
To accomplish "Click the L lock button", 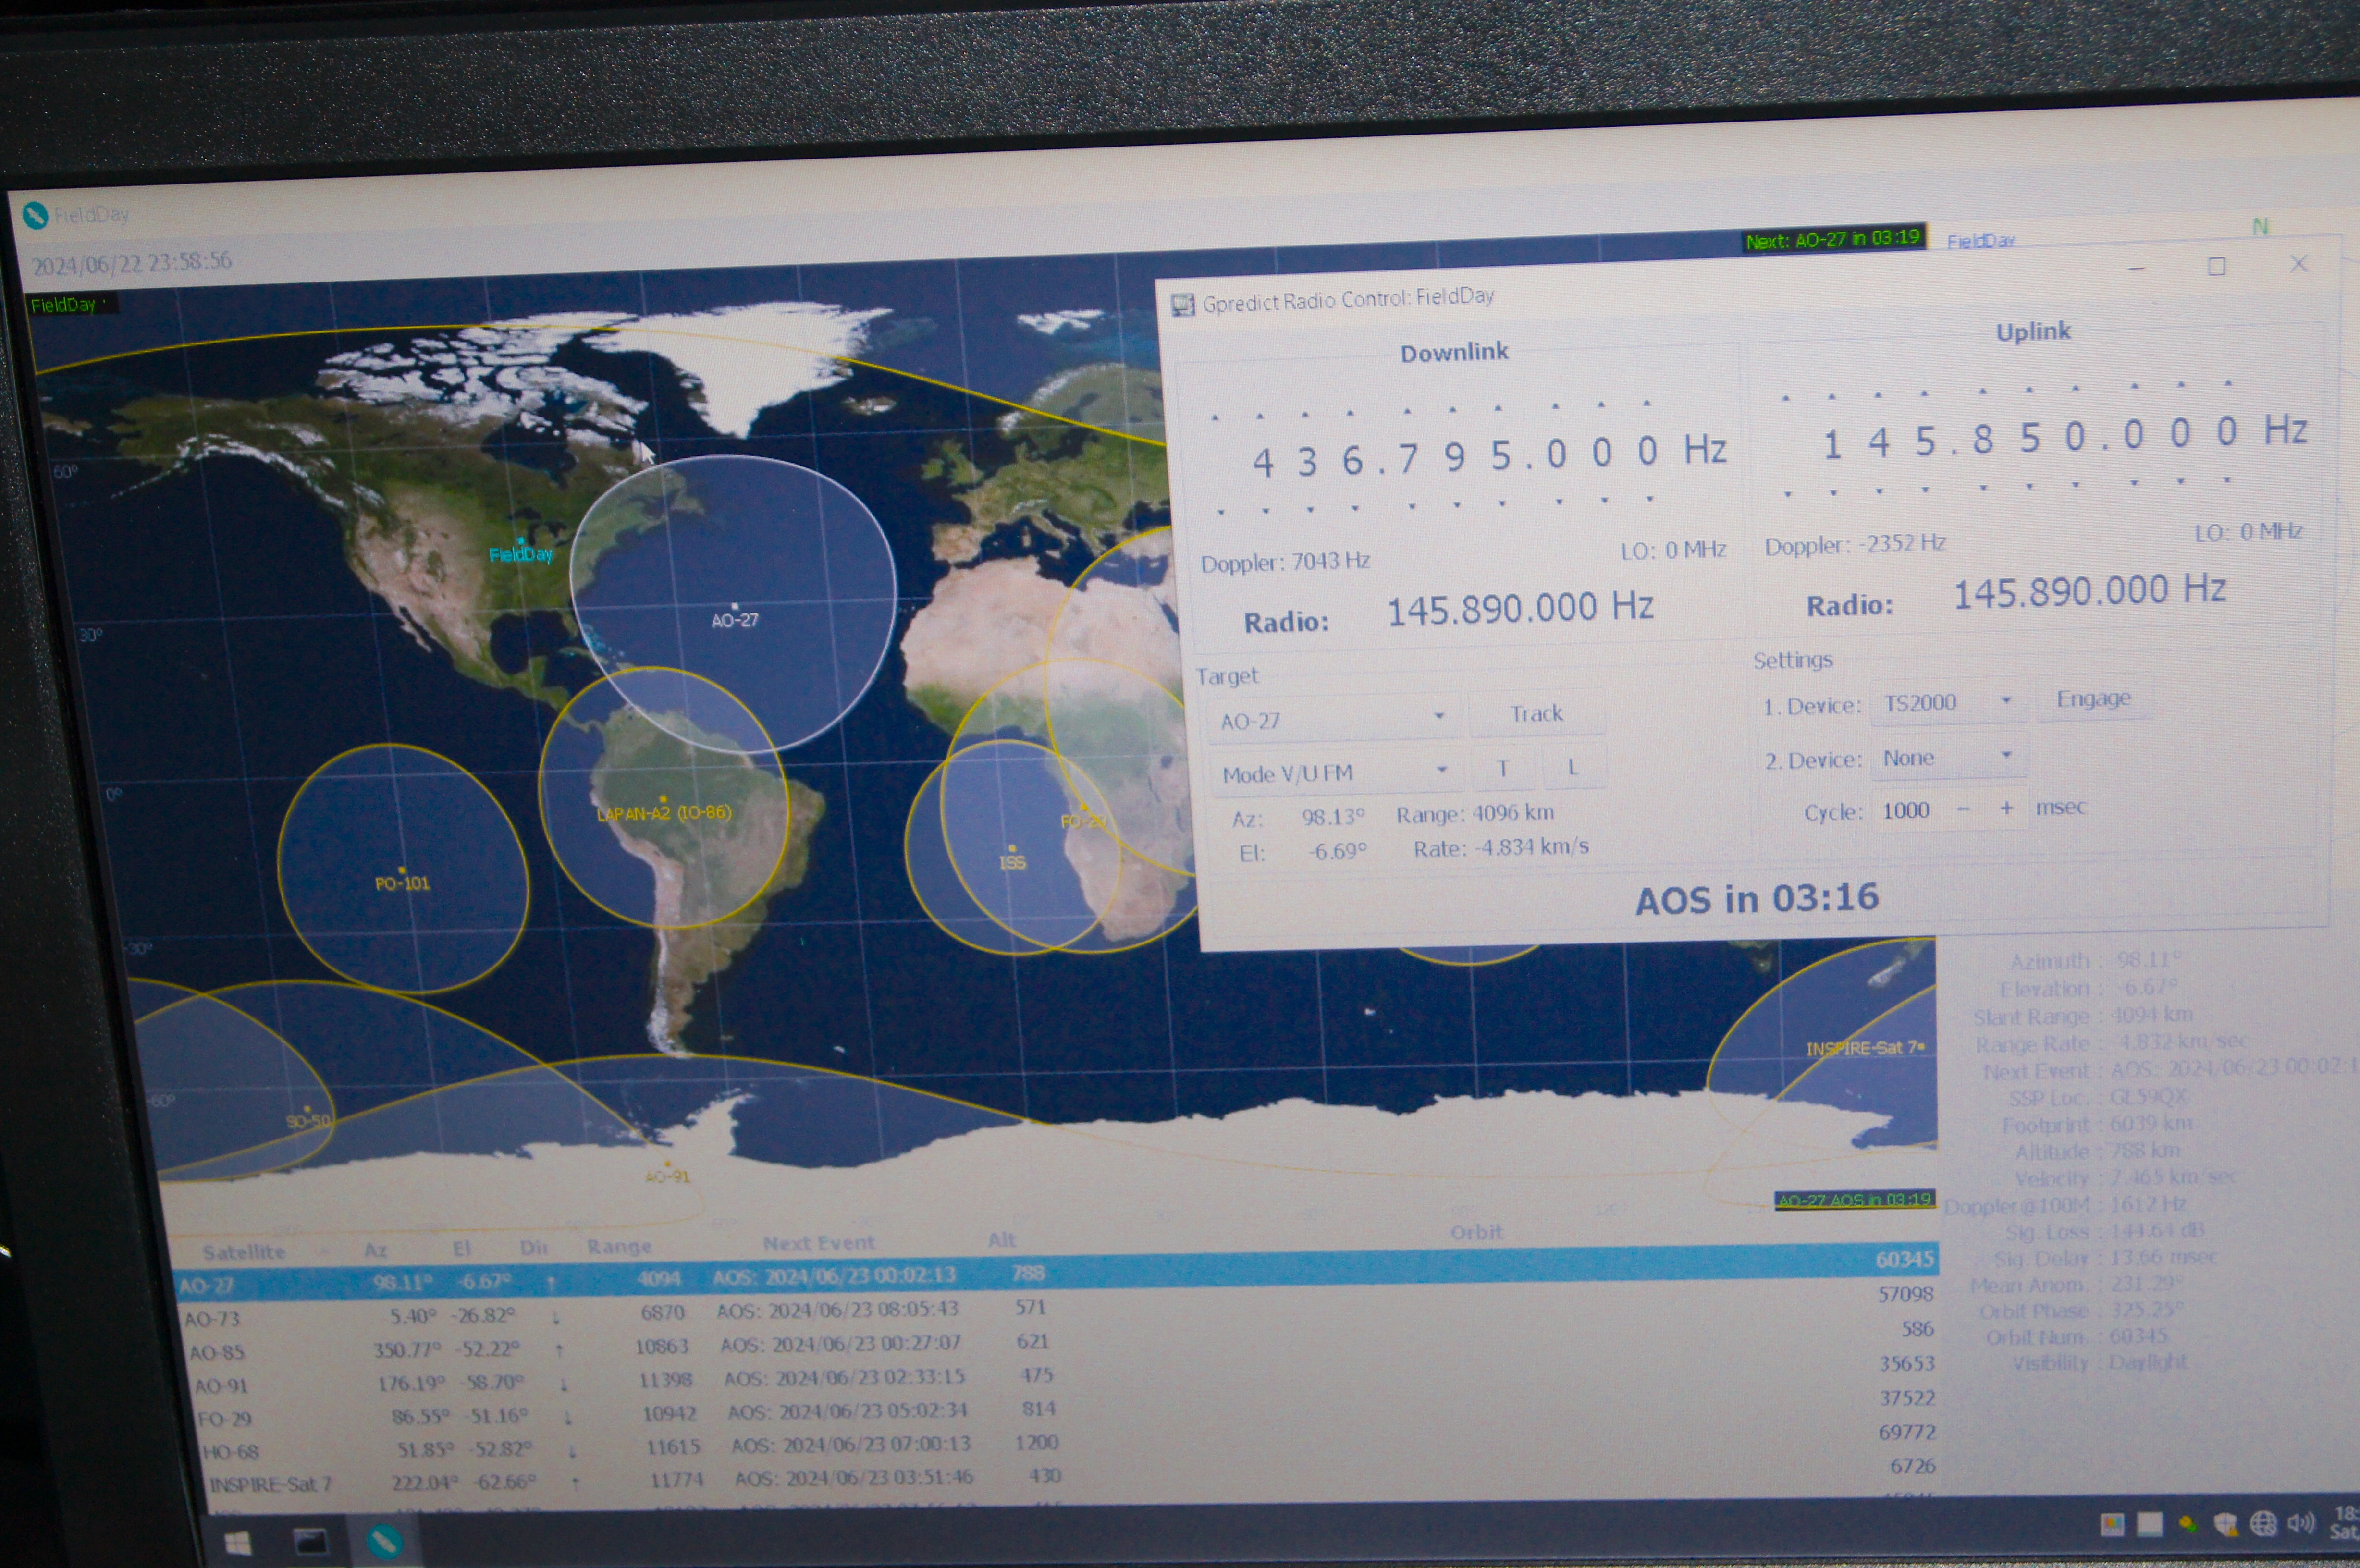I will click(x=1572, y=767).
